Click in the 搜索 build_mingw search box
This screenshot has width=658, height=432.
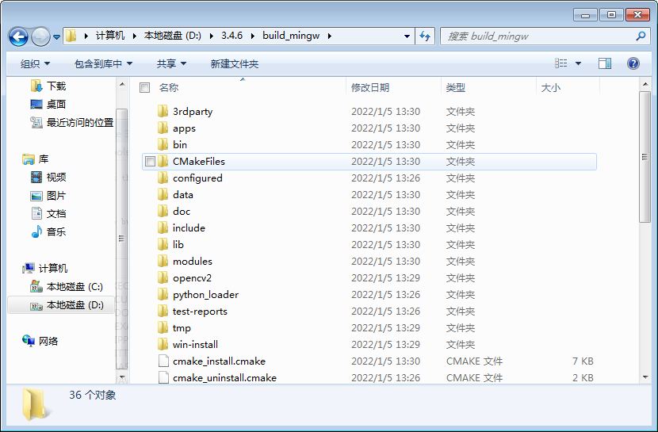pyautogui.click(x=539, y=36)
